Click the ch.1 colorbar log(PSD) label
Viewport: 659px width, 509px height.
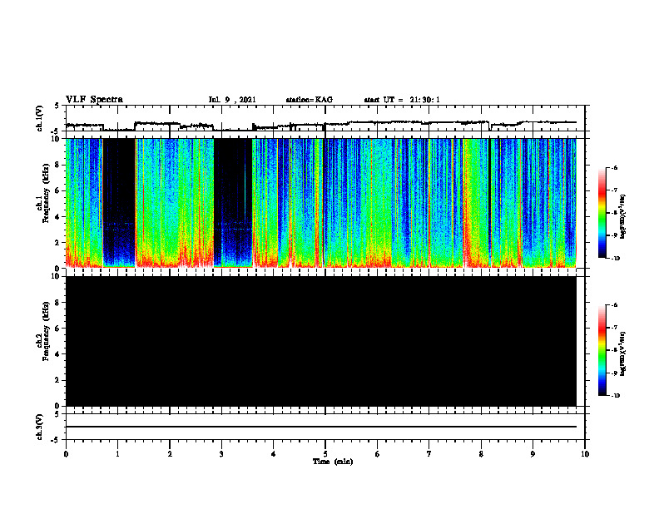[x=623, y=217]
